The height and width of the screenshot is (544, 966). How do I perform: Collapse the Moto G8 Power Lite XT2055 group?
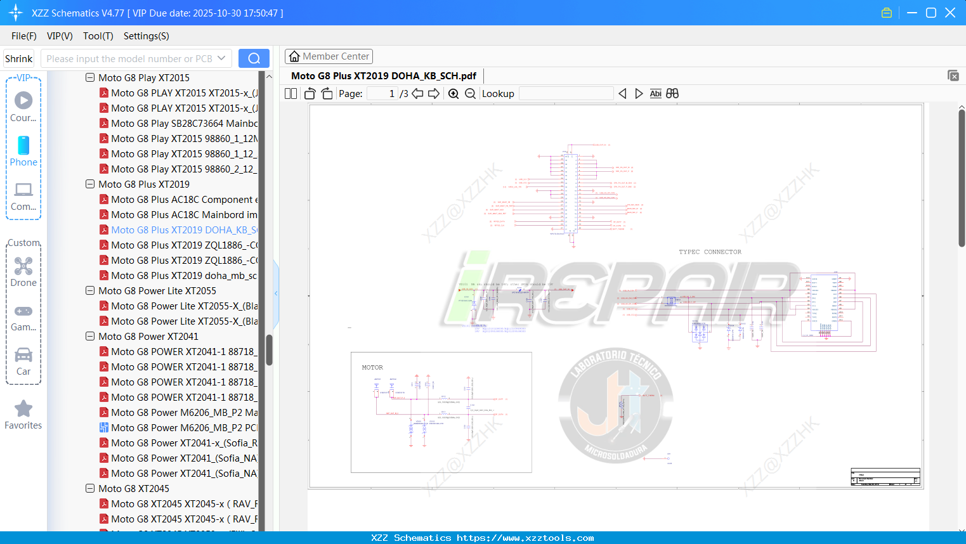tap(90, 291)
